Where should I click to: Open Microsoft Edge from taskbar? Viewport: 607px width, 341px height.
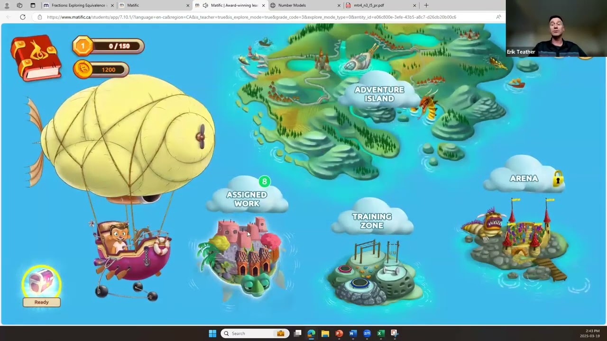[311, 333]
